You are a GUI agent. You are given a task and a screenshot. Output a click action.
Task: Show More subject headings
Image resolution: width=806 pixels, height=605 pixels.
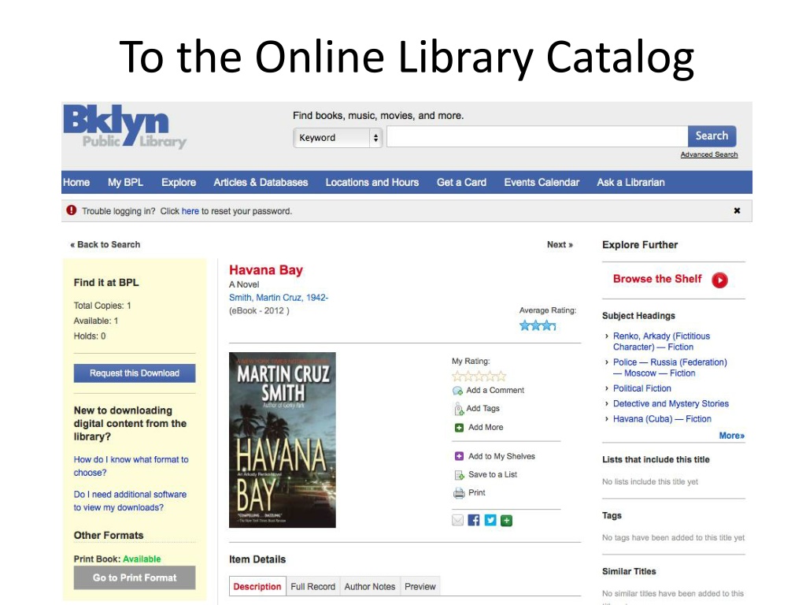pyautogui.click(x=731, y=436)
